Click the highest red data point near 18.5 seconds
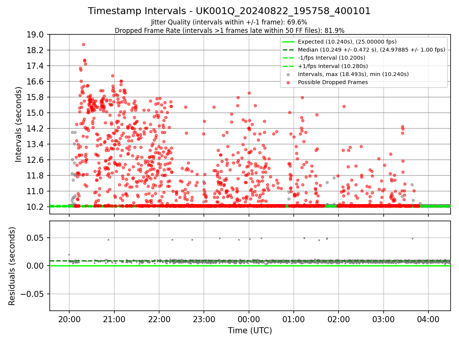This screenshot has width=459, height=344. pyautogui.click(x=83, y=44)
